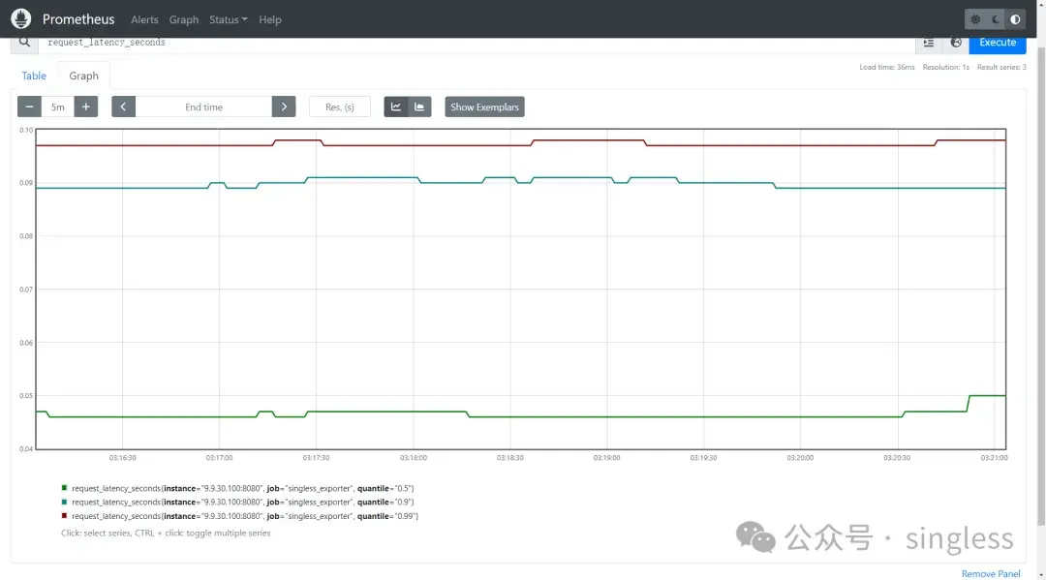Expand the Status dropdown menu
The height and width of the screenshot is (580, 1046).
(229, 19)
